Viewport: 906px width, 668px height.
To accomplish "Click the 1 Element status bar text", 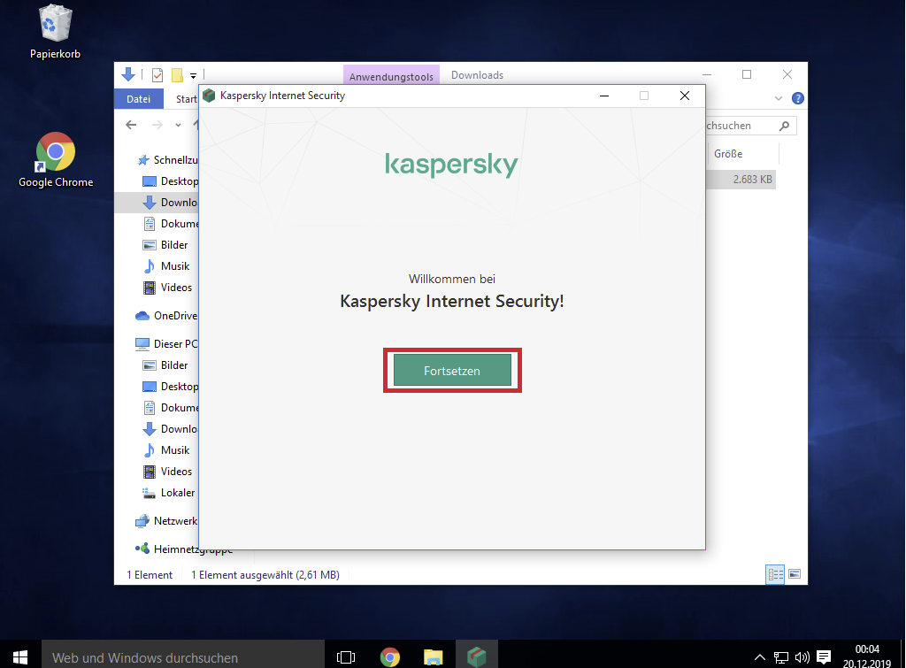I will coord(150,575).
